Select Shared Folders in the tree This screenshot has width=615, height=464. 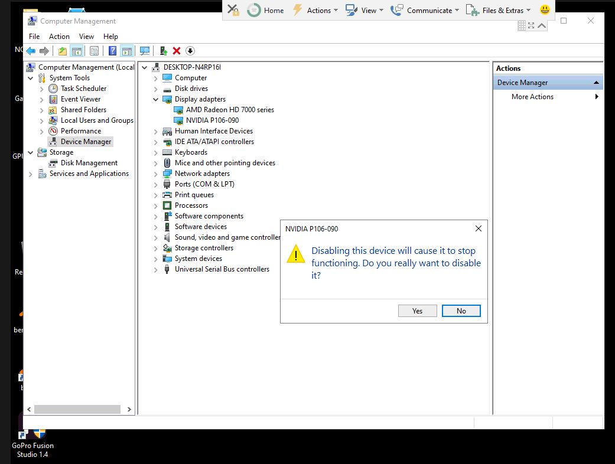click(83, 110)
